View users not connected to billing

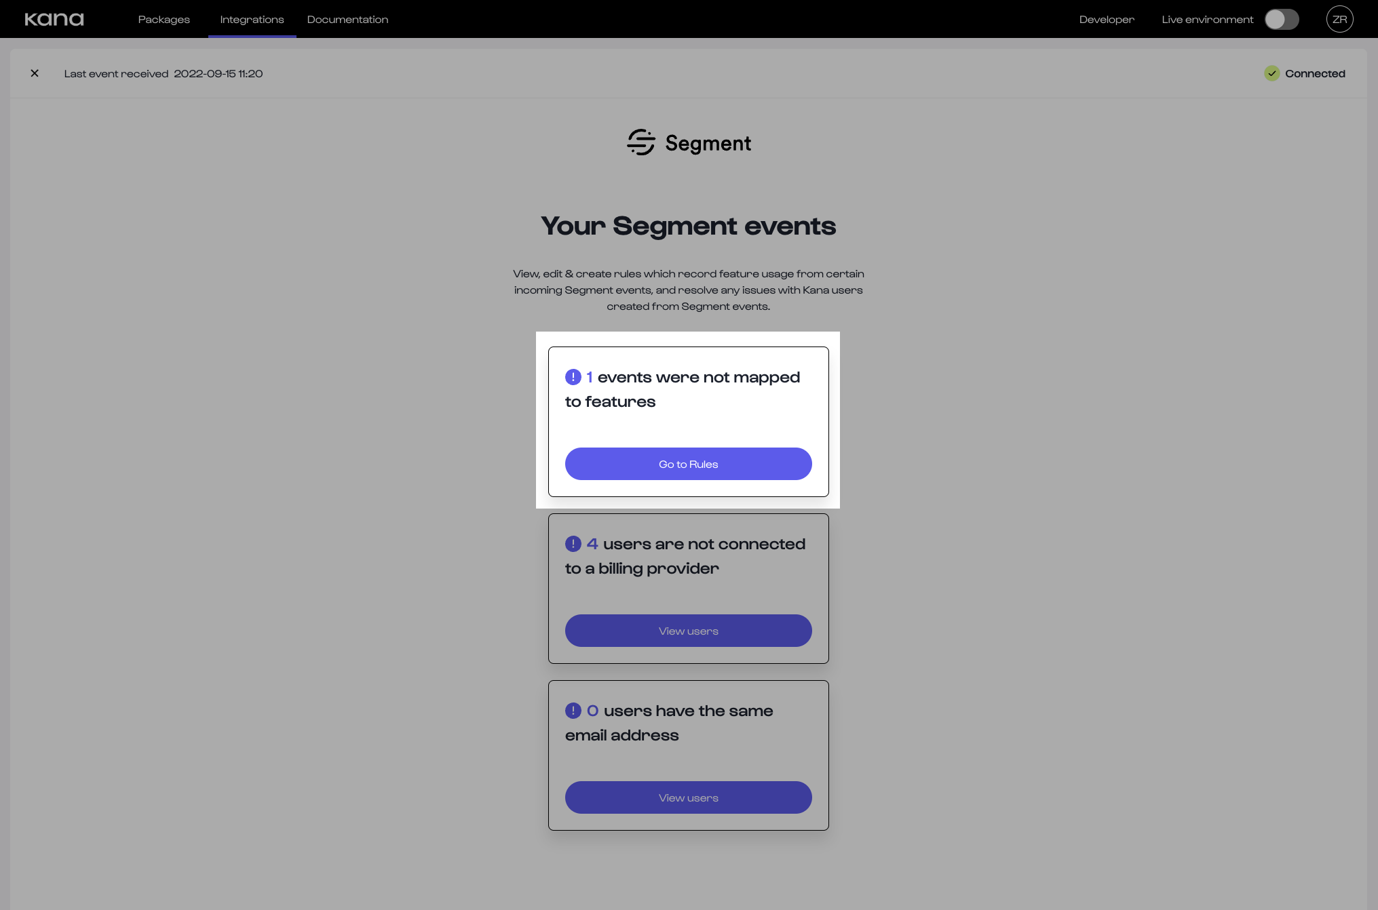click(x=688, y=631)
